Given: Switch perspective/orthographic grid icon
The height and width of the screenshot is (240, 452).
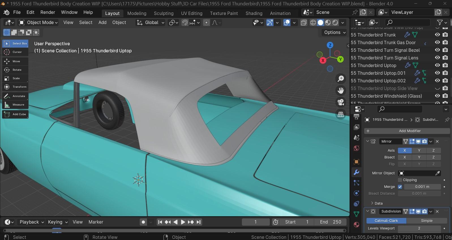Looking at the screenshot, I should point(341,114).
